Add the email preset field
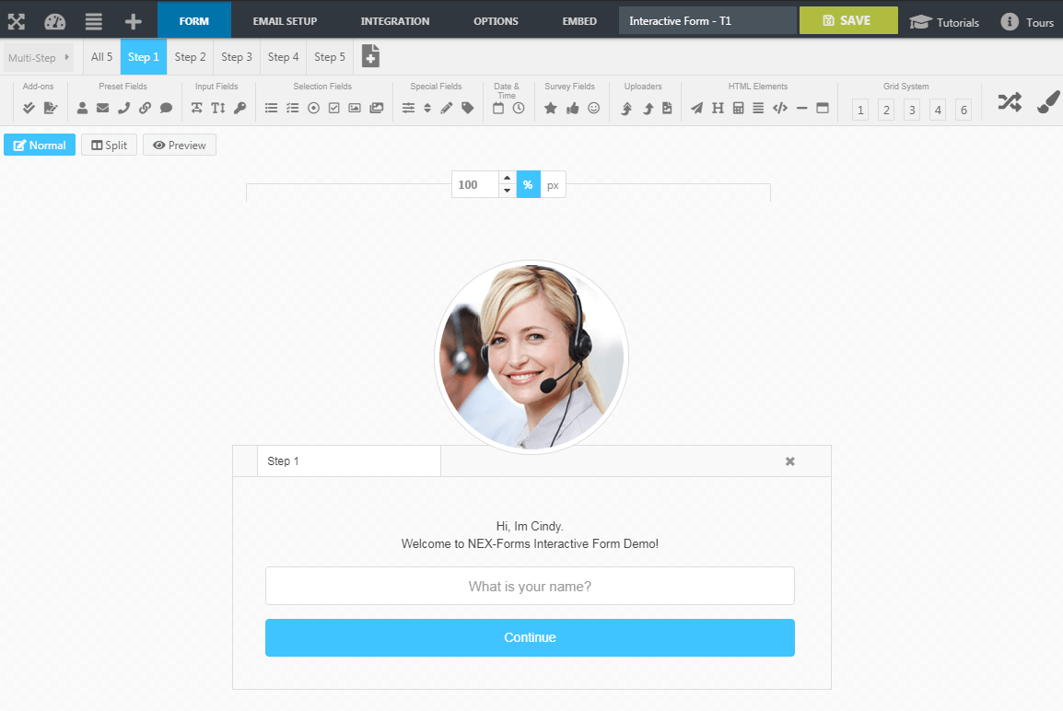The image size is (1063, 711). [103, 108]
